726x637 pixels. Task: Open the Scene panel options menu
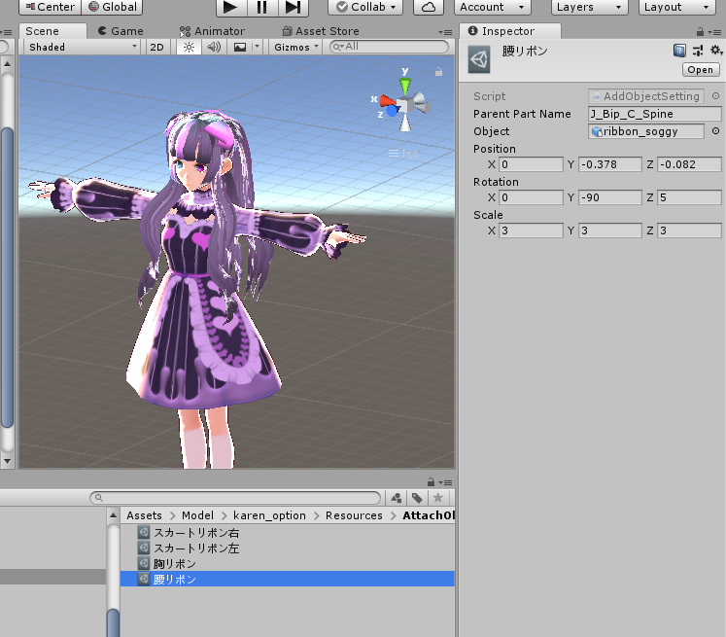pyautogui.click(x=445, y=32)
